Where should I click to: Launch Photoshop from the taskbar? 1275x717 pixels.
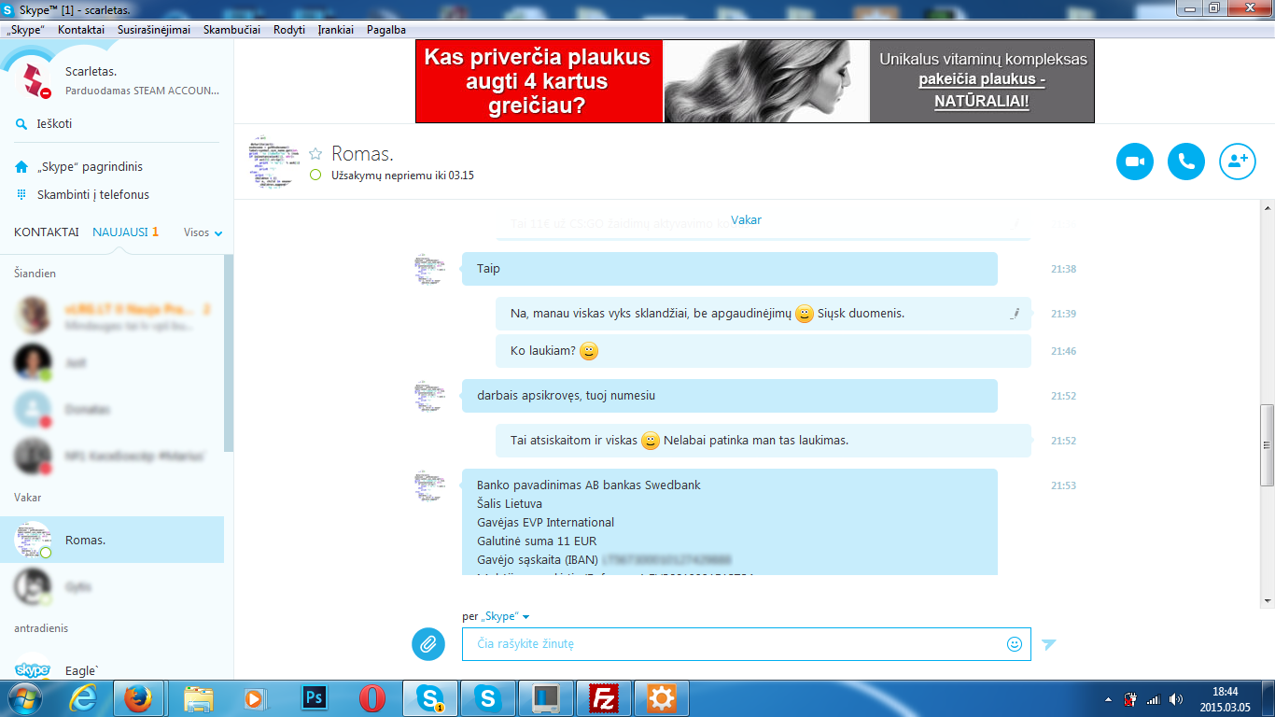point(314,698)
